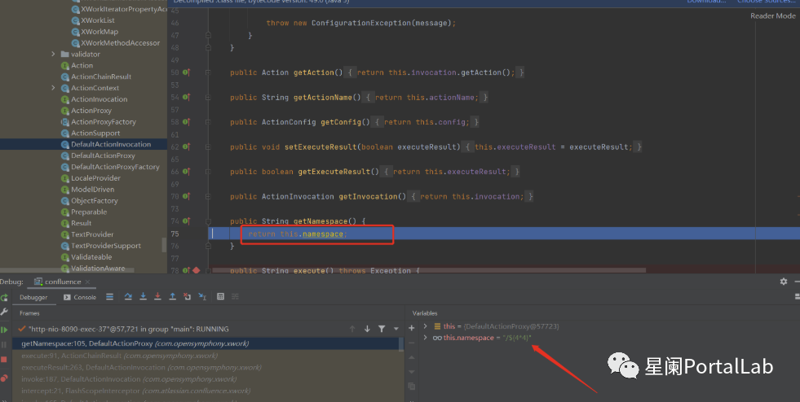Click the Run to Cursor icon
The height and width of the screenshot is (402, 800).
click(x=202, y=297)
